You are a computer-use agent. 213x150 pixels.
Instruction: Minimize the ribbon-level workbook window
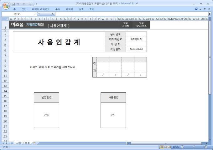coord(200,9)
